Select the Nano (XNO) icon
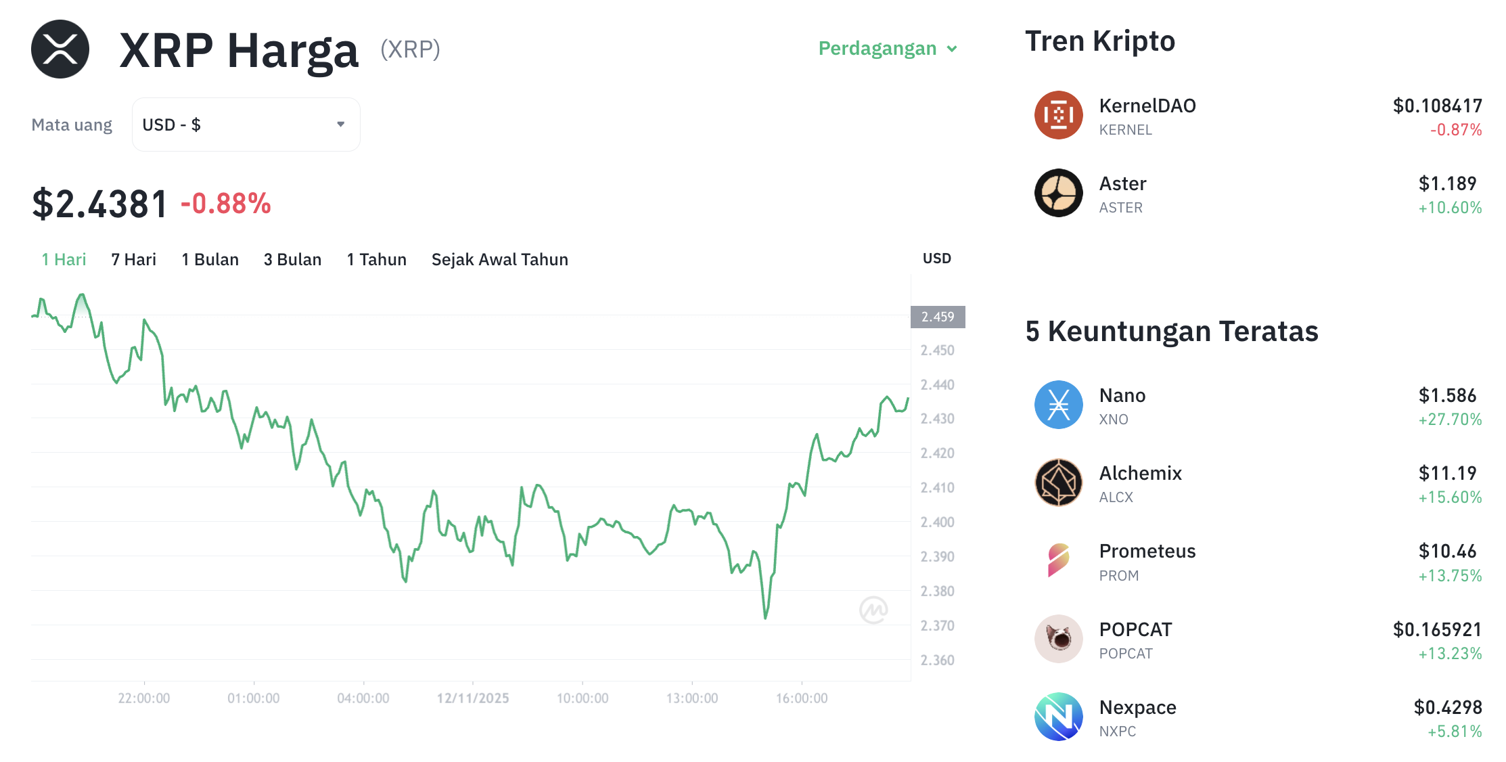The height and width of the screenshot is (762, 1506). (x=1057, y=405)
